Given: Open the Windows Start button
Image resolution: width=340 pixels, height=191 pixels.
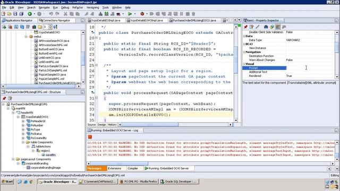Looking at the screenshot, I should tap(7, 181).
